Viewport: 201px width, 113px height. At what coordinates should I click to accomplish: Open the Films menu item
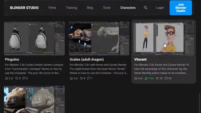pyautogui.click(x=52, y=8)
